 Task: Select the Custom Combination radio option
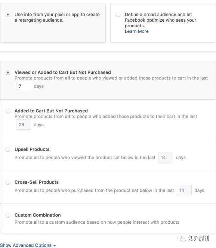[8, 215]
